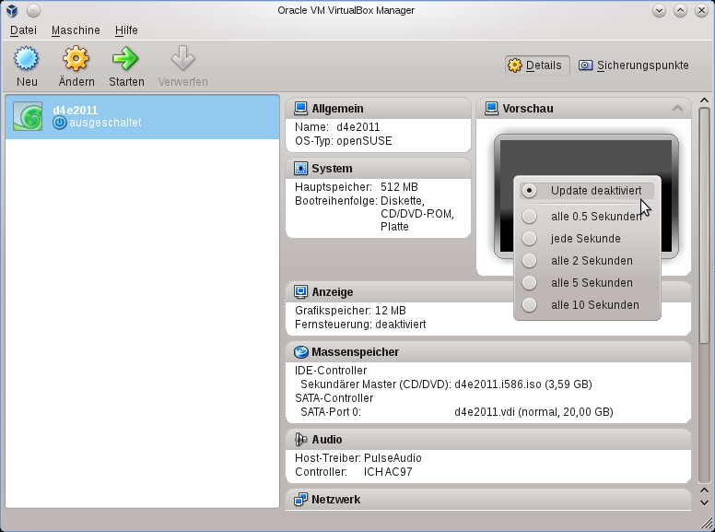The width and height of the screenshot is (715, 532).
Task: Open the Allgemein section header link
Action: (x=337, y=109)
